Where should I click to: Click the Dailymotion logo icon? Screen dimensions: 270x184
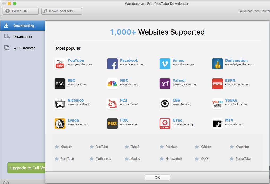[x=217, y=64]
